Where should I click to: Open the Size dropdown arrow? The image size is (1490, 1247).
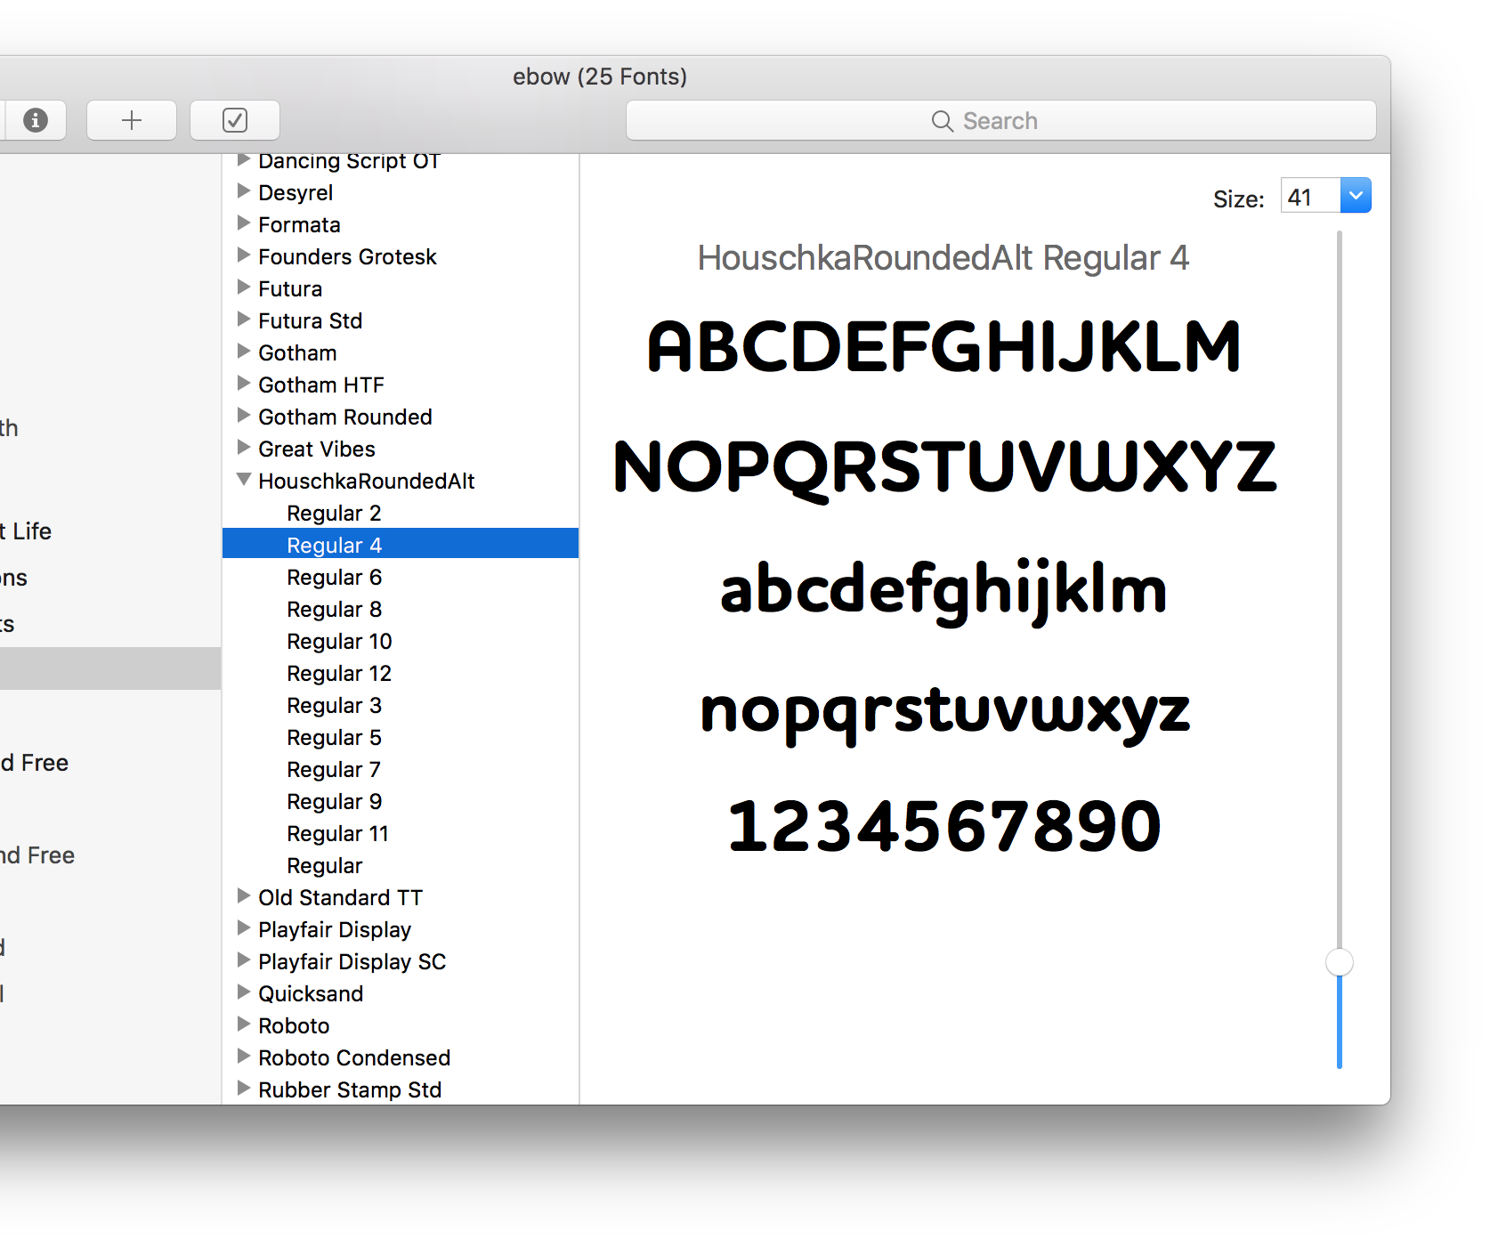click(x=1356, y=196)
